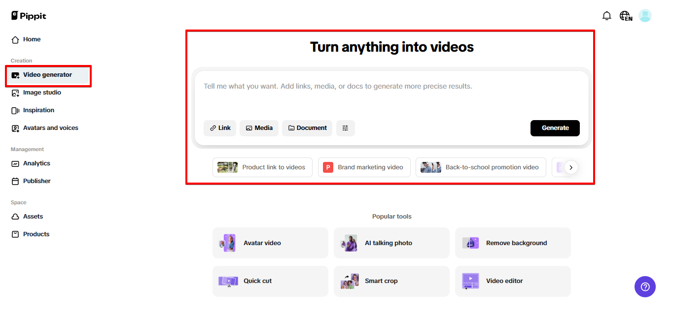This screenshot has height=314, width=673.
Task: Open your profile avatar menu
Action: click(x=645, y=15)
